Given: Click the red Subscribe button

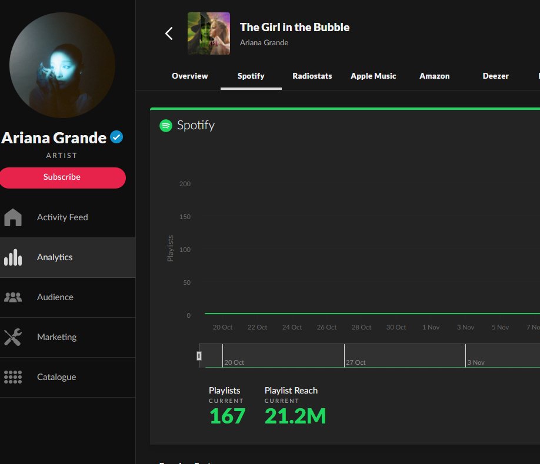Looking at the screenshot, I should (x=62, y=178).
